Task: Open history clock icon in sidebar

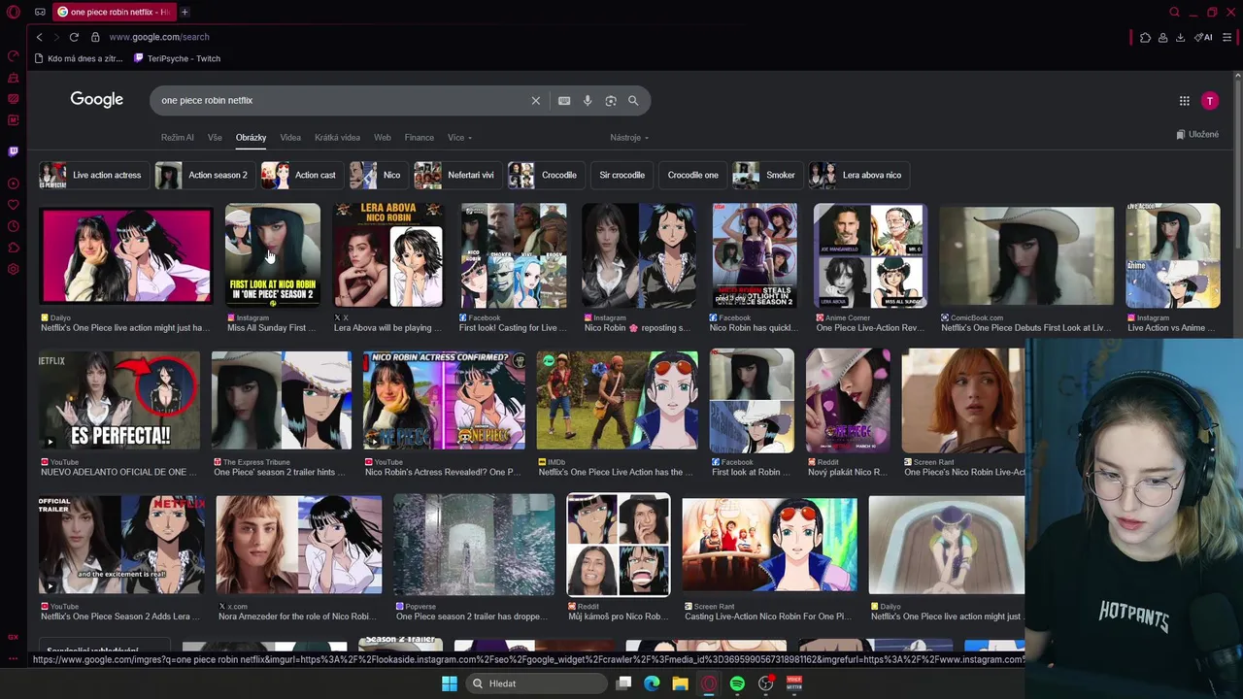Action: pos(14,226)
